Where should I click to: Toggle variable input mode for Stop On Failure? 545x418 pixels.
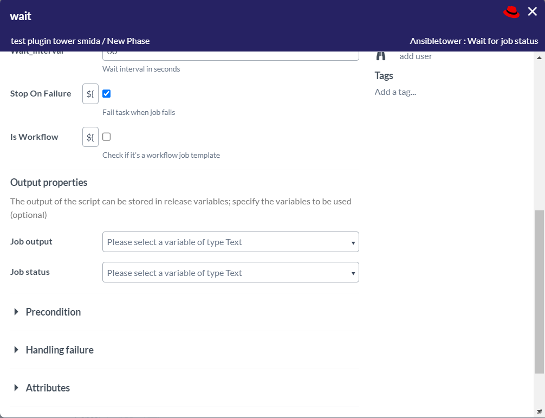(90, 93)
